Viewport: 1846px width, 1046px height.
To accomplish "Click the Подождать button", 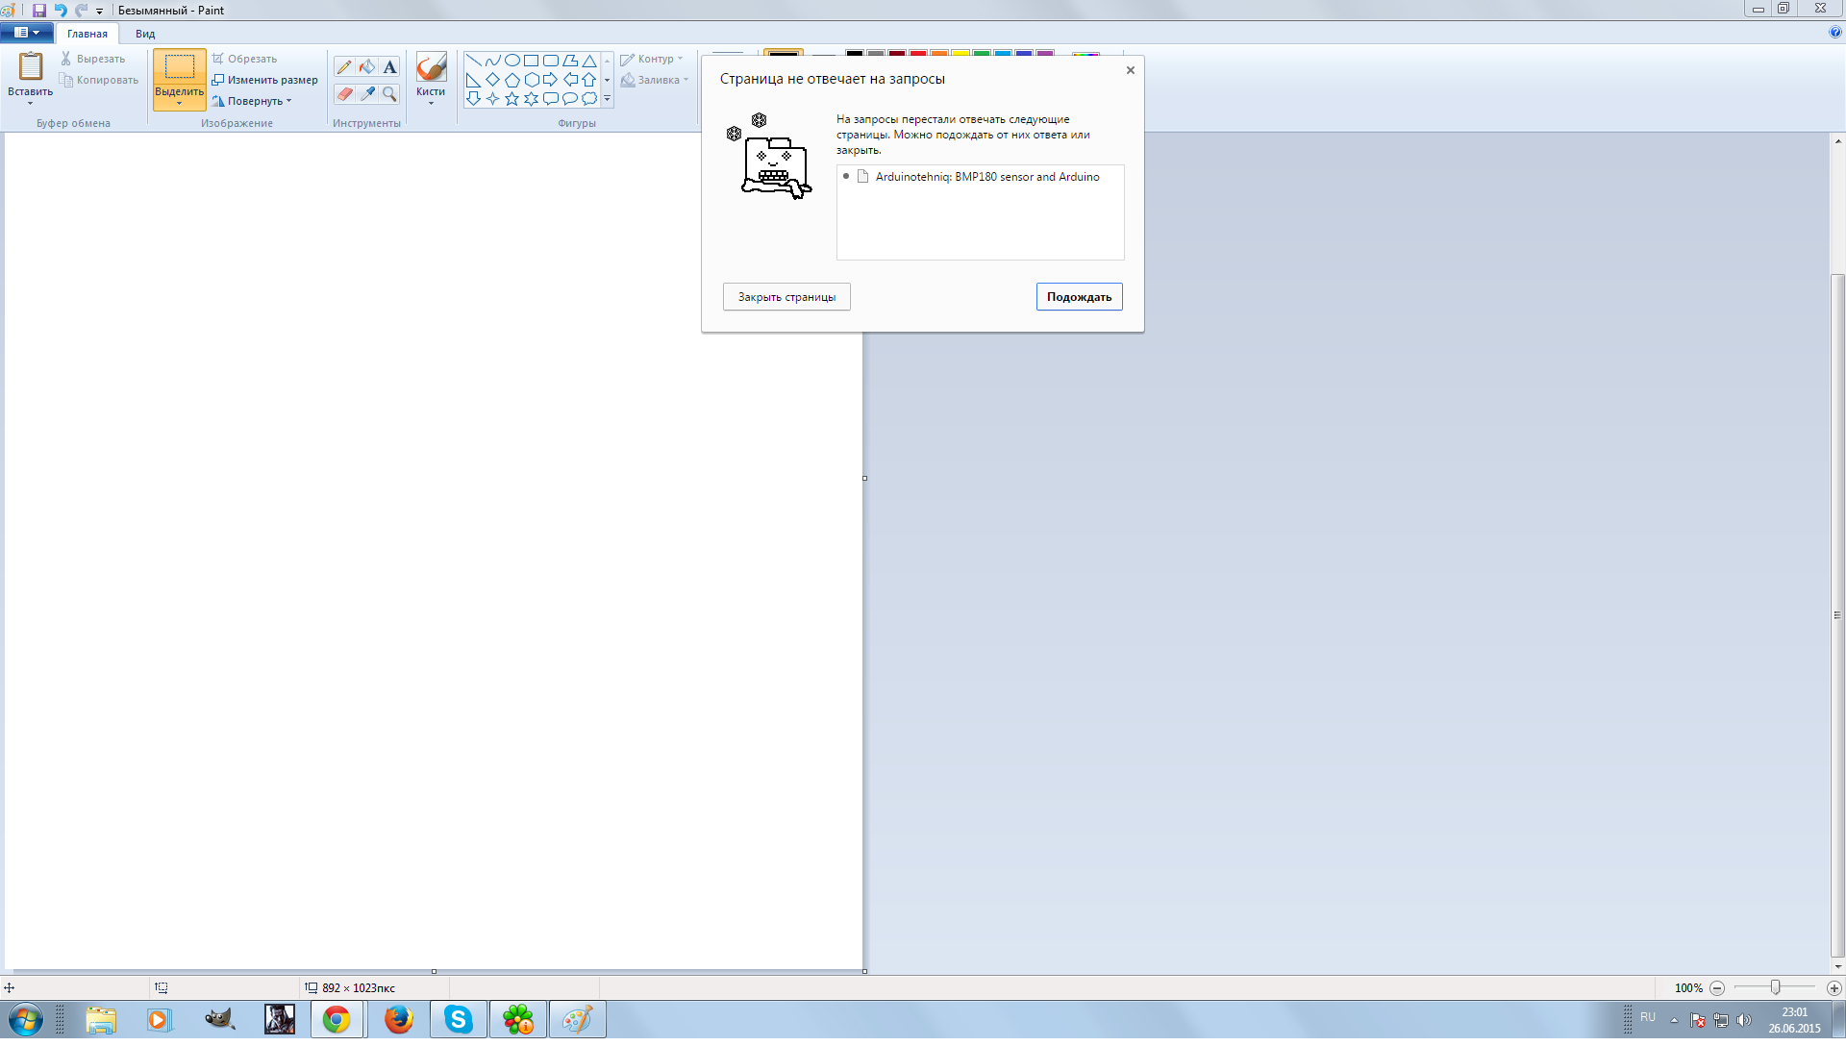I will pos(1079,297).
